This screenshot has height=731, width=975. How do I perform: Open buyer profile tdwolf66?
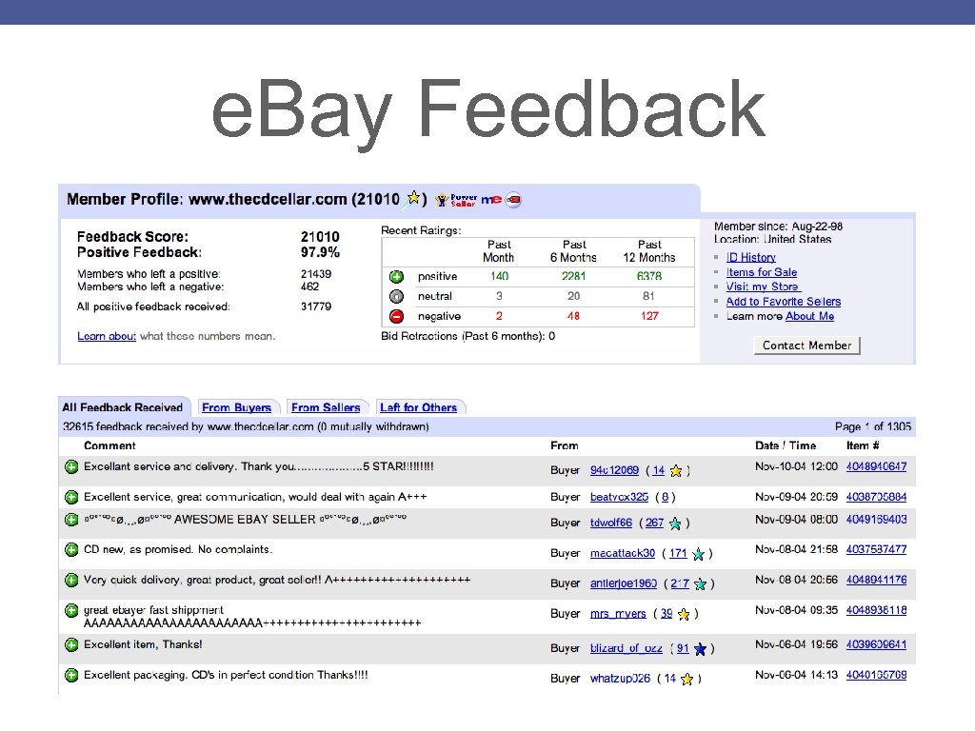611,523
